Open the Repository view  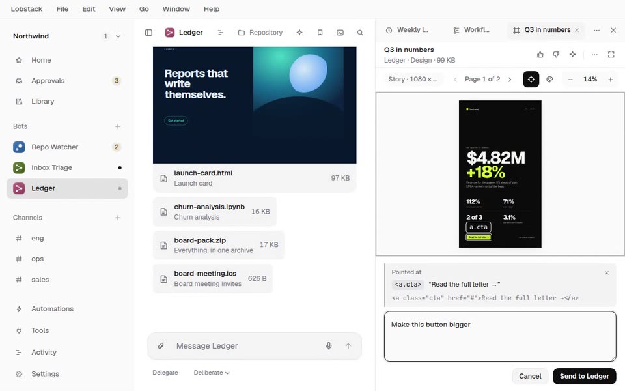[x=260, y=33]
